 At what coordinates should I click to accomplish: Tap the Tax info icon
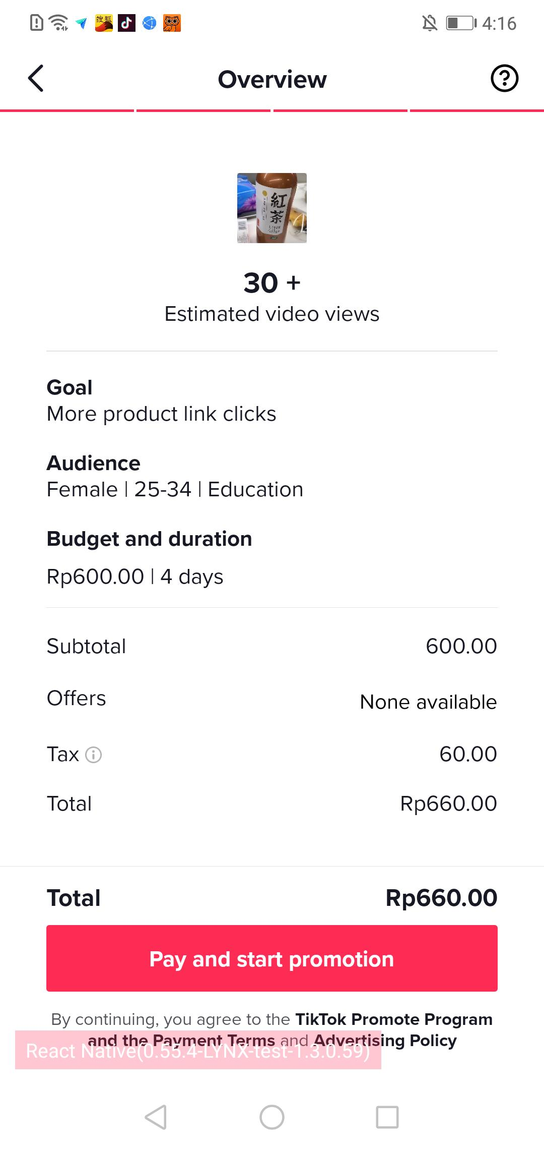tap(94, 755)
